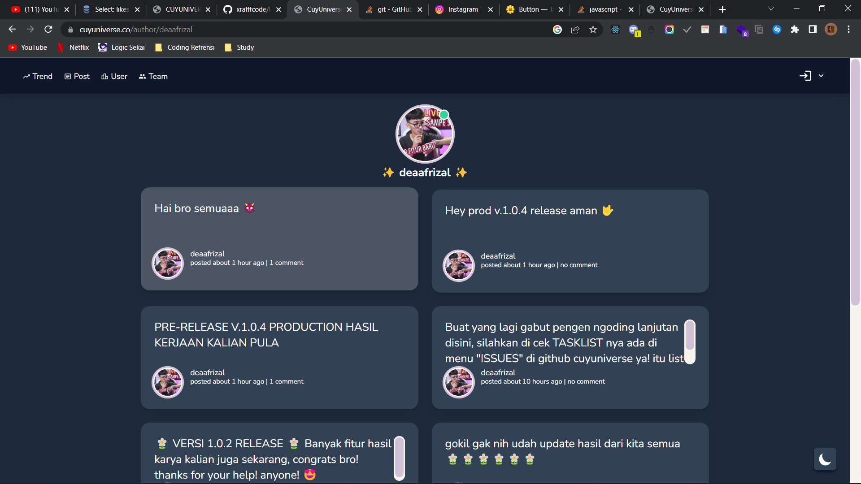Screen dimensions: 861x484
Task: Open the Post section via its icon
Action: pyautogui.click(x=67, y=76)
